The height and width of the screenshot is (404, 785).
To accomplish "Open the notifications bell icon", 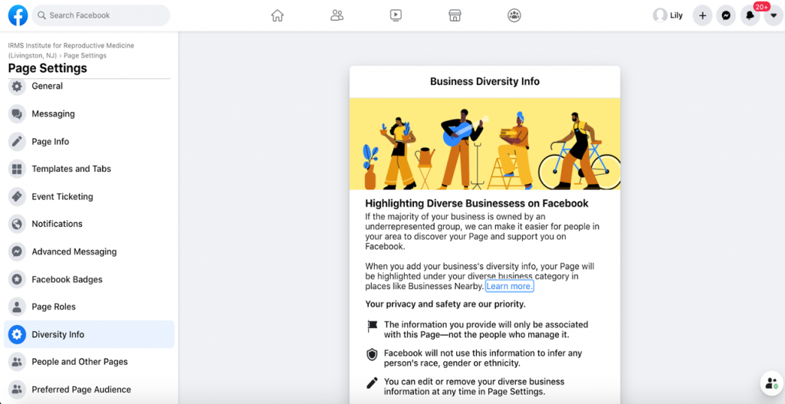I will pyautogui.click(x=750, y=15).
